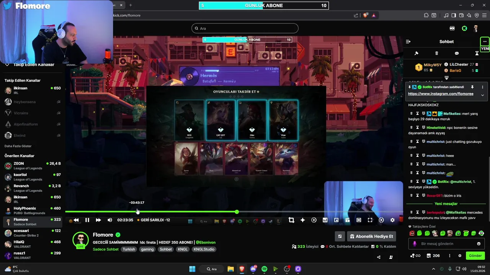Click the hourglass icon in chat toolbar
Viewport: 490px width, 275px height.
tap(477, 53)
